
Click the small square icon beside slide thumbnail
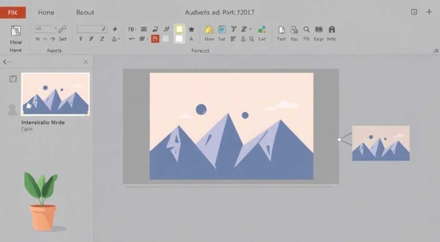click(x=13, y=79)
